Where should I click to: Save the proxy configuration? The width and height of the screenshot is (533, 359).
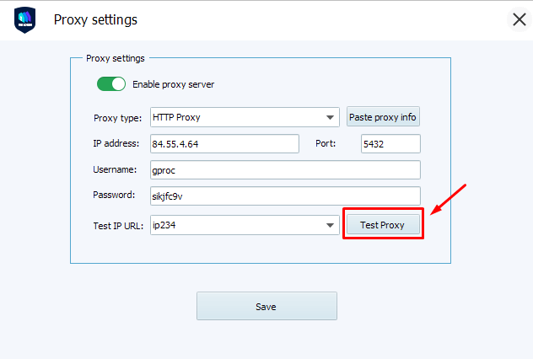266,306
